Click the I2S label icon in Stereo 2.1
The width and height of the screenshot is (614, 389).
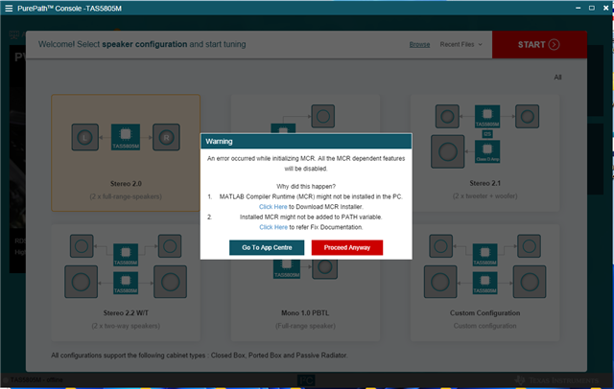pos(487,134)
